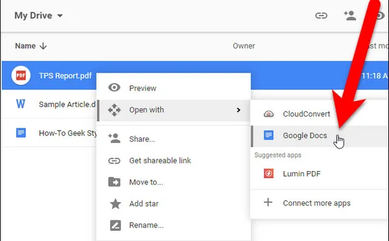The image size is (389, 241).
Task: Open the PDF with Google Docs
Action: click(x=320, y=136)
